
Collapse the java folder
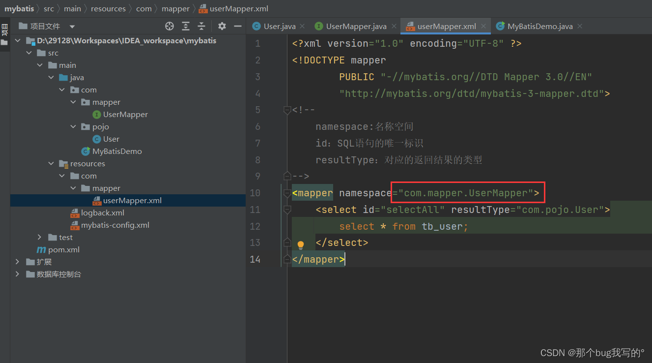tap(51, 78)
